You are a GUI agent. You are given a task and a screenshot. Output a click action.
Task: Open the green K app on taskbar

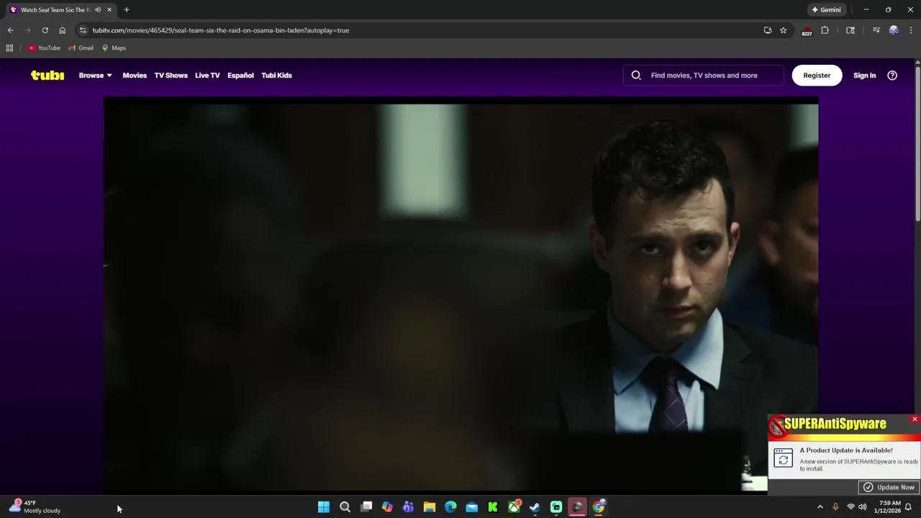(x=493, y=507)
